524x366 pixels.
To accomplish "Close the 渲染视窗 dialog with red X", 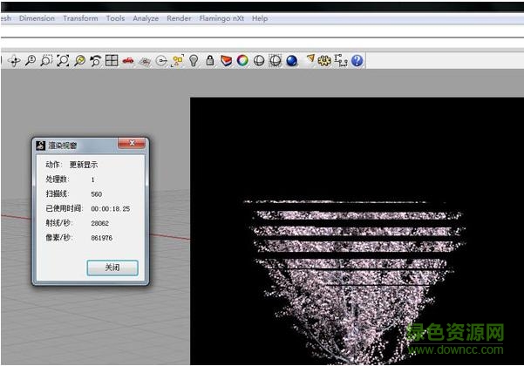I will click(133, 144).
